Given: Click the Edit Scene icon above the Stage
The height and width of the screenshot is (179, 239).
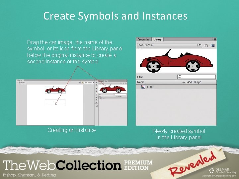Looking at the screenshot, I should tap(80, 82).
